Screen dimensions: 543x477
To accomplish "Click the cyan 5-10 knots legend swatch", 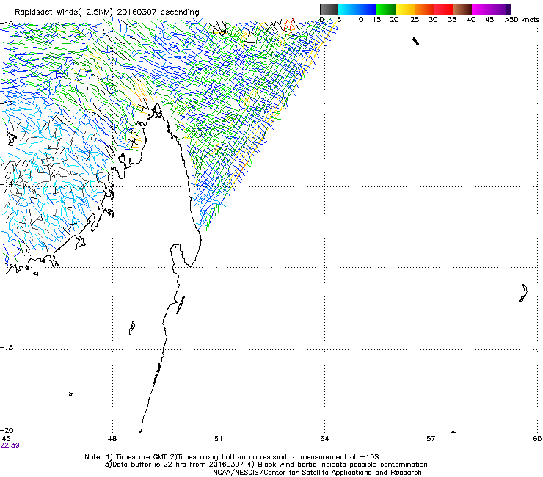I will (x=347, y=9).
